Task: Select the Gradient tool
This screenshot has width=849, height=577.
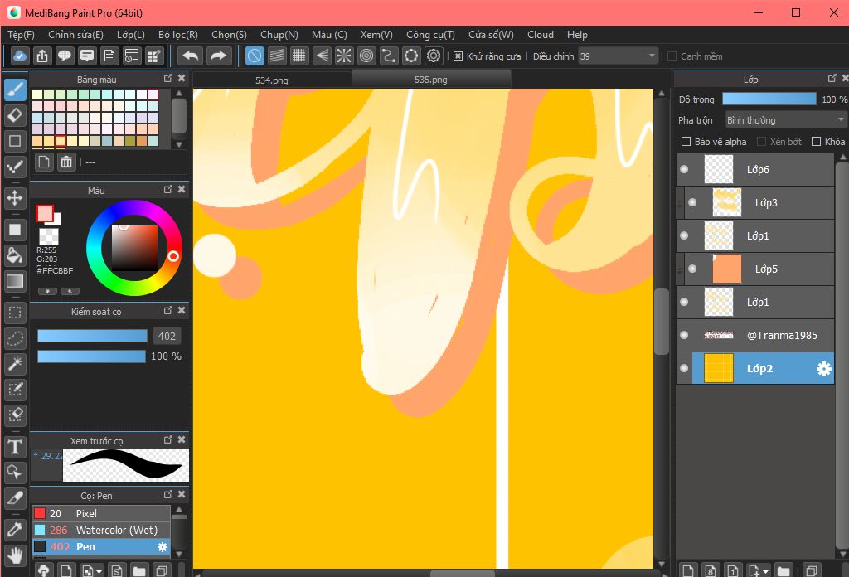Action: pyautogui.click(x=15, y=281)
